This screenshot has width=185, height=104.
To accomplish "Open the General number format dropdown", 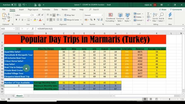I will click(x=102, y=15).
